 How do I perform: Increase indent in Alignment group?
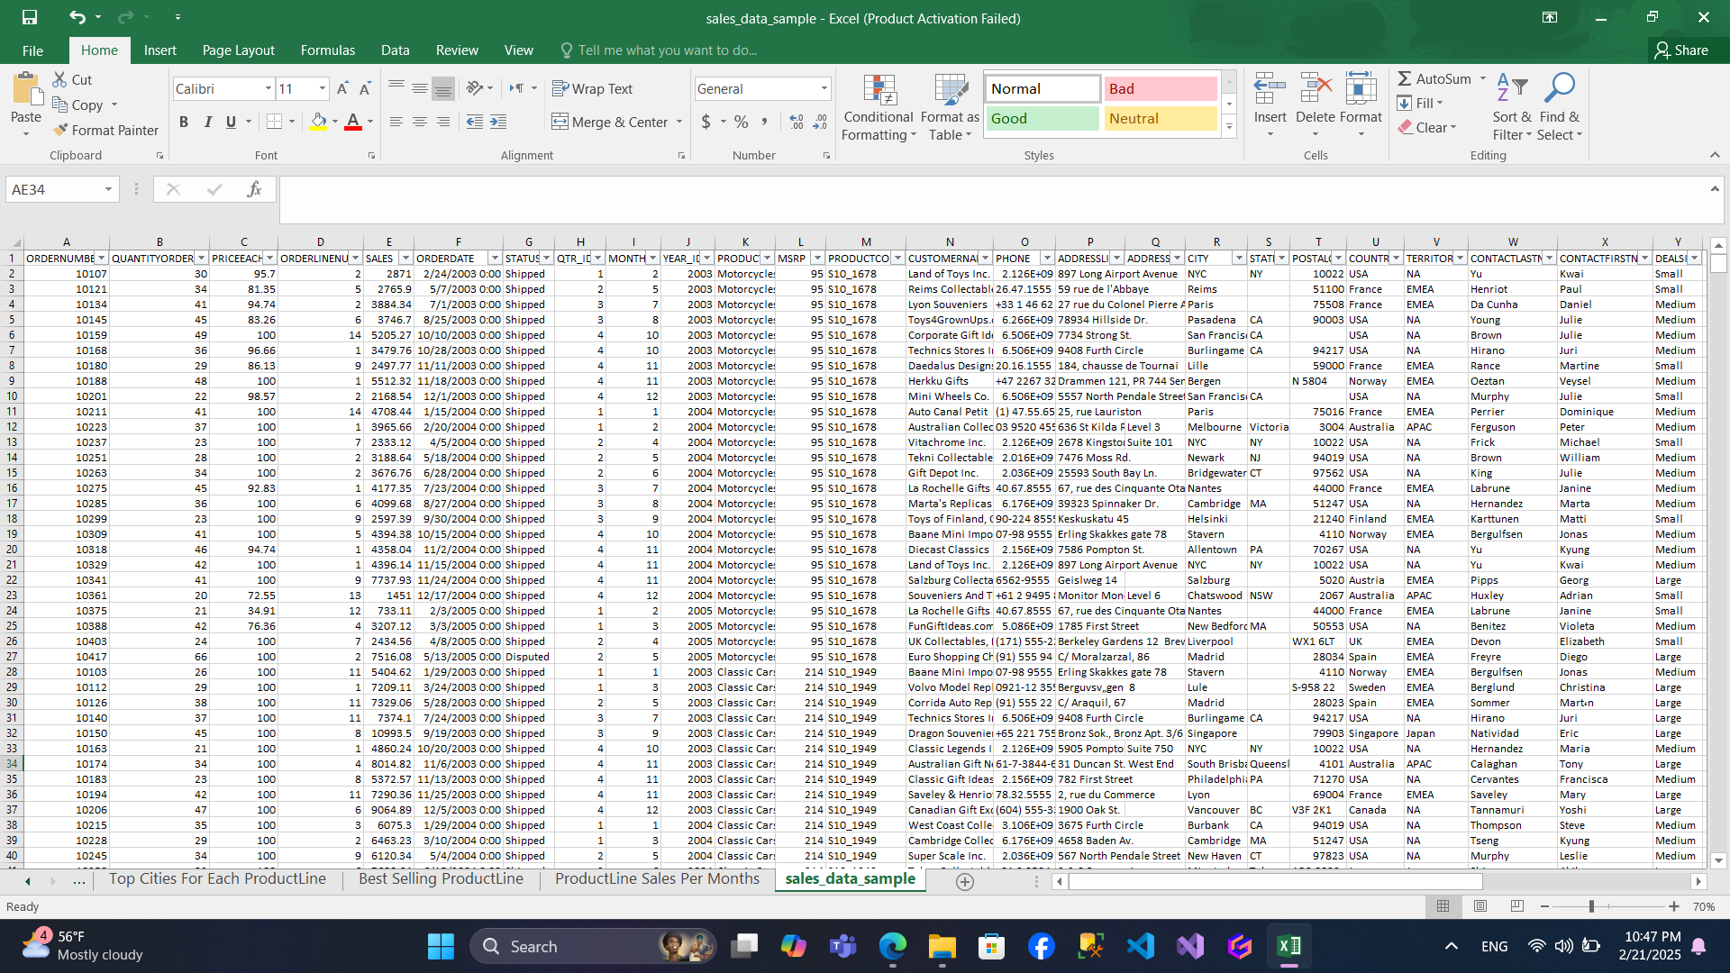tap(498, 122)
